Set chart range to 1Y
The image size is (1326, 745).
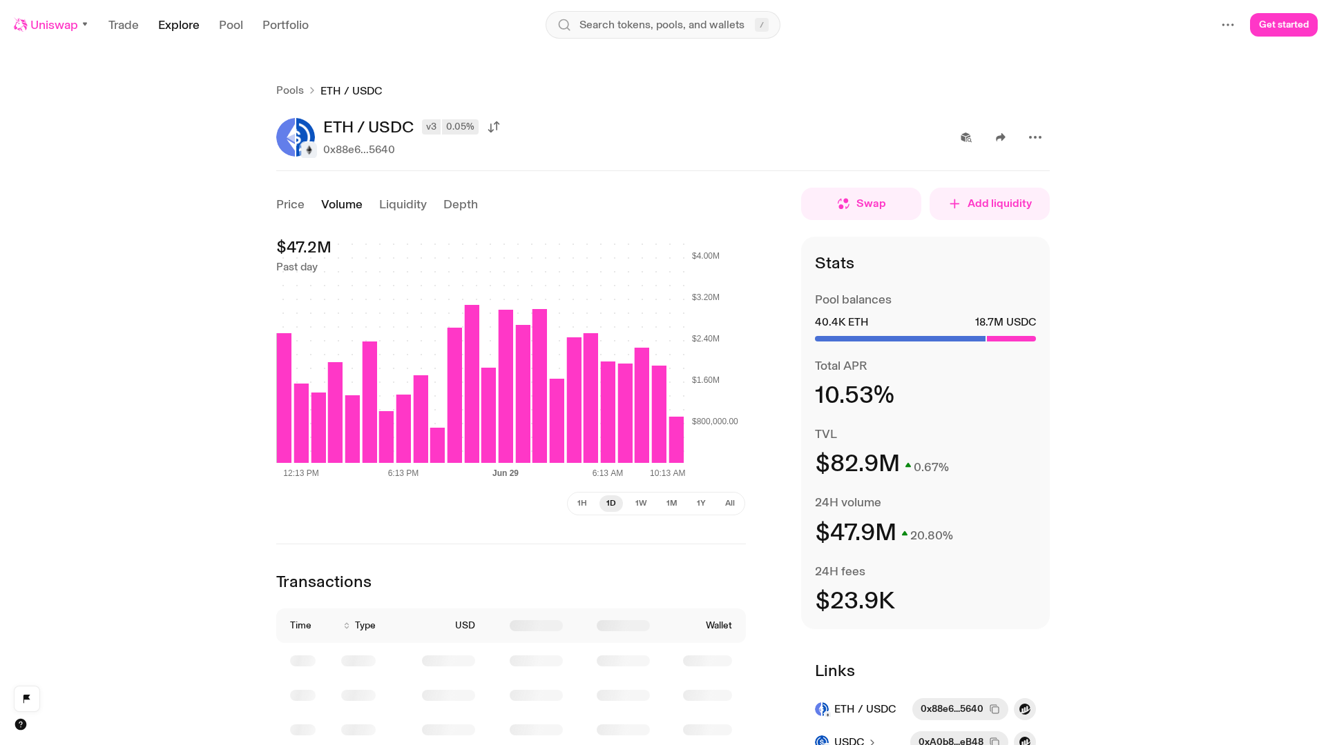pos(701,504)
